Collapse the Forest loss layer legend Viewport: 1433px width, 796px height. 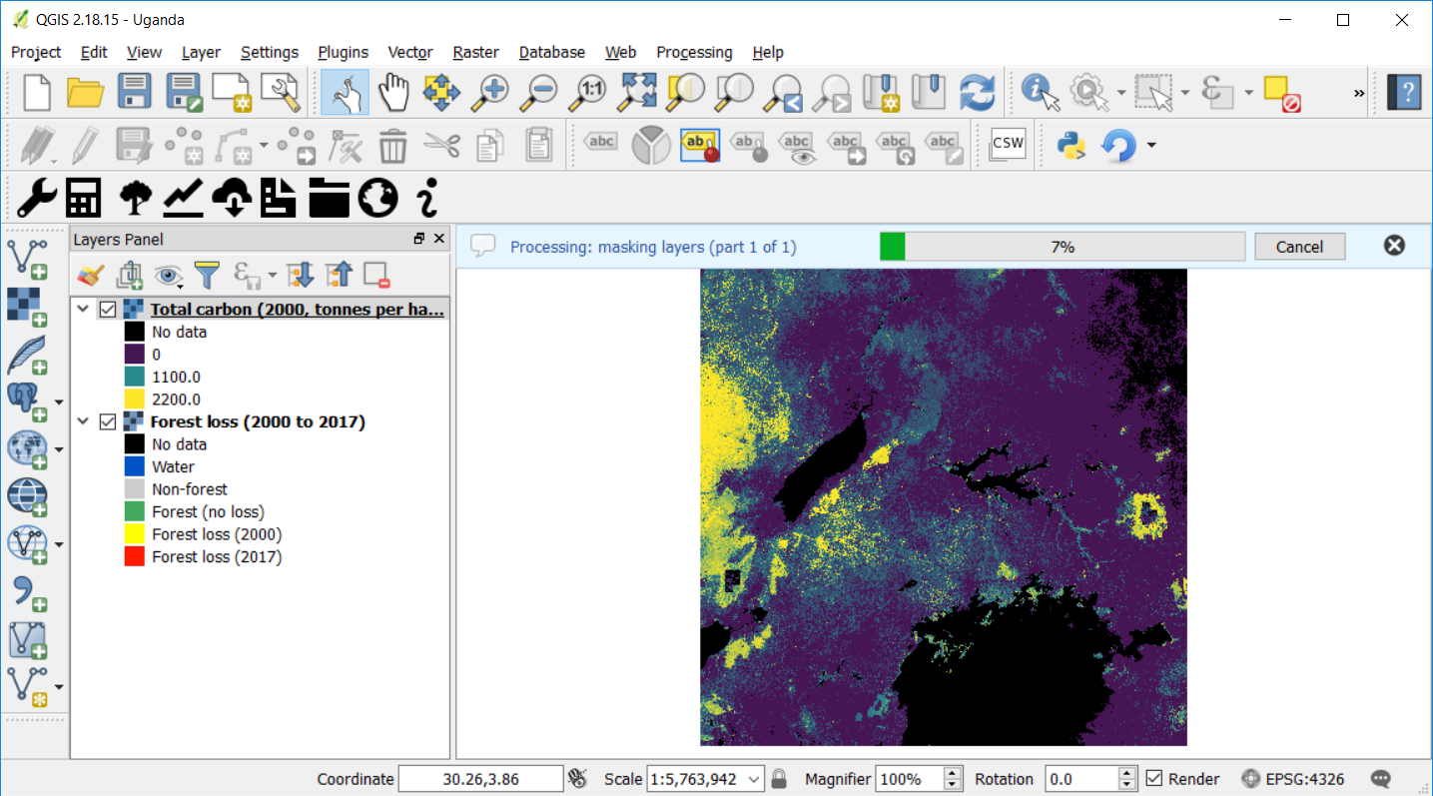pos(83,422)
